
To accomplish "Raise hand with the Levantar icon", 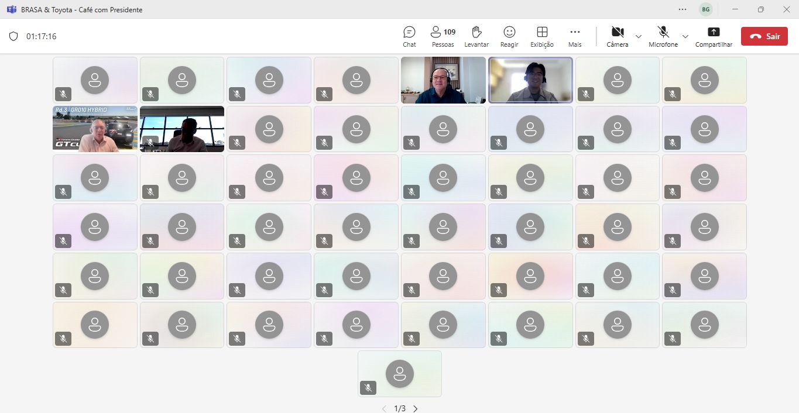I will click(x=476, y=36).
